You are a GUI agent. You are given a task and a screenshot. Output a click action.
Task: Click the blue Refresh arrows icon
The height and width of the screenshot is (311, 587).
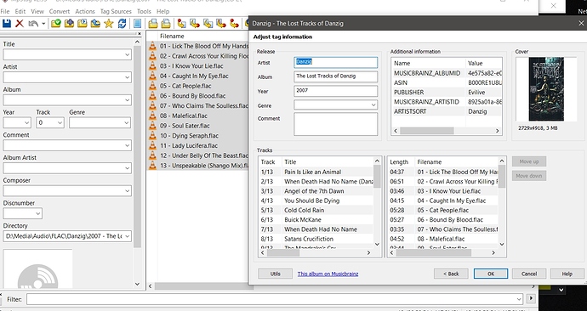(122, 24)
